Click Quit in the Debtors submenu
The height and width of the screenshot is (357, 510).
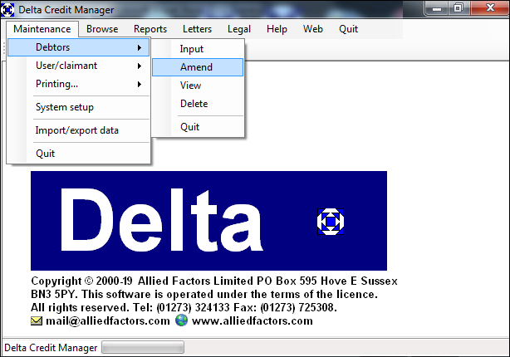point(198,127)
